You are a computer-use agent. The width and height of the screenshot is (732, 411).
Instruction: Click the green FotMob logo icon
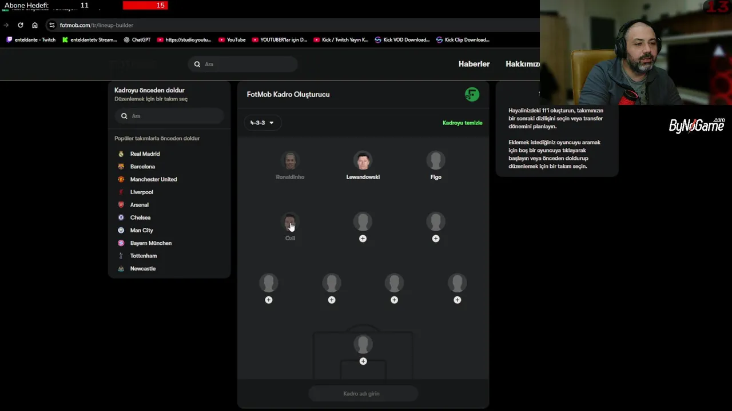(472, 94)
